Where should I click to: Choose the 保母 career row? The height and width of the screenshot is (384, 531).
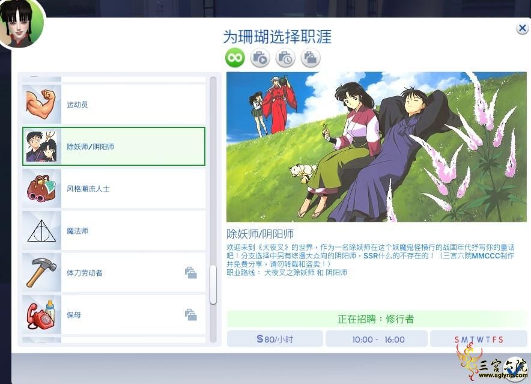tap(114, 314)
